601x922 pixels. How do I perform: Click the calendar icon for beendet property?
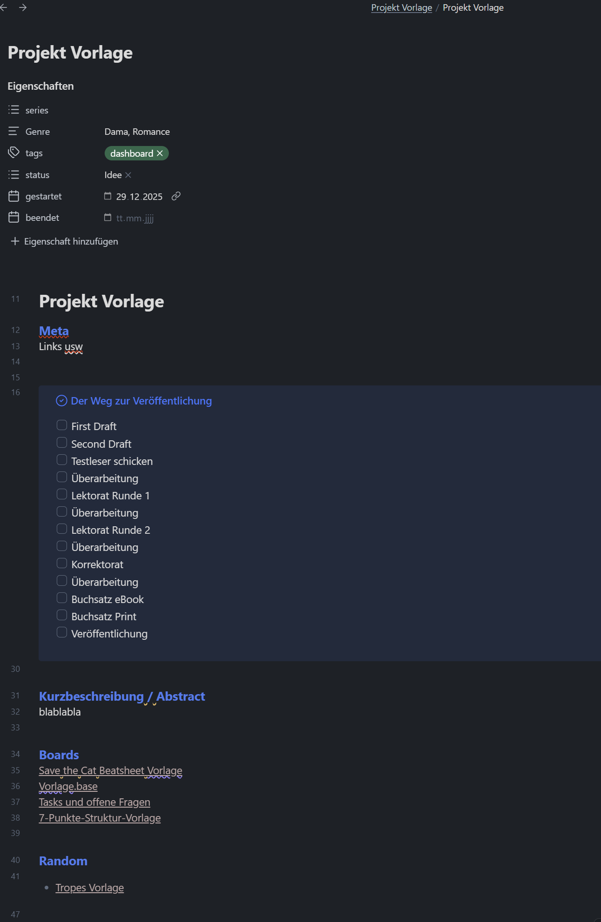pos(13,217)
